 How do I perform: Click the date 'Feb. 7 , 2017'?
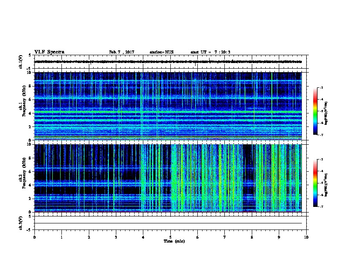click(122, 52)
